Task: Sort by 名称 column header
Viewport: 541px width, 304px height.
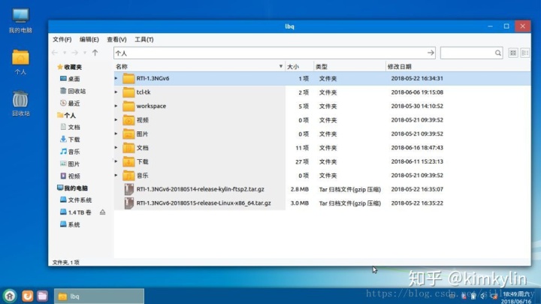Action: click(199, 67)
